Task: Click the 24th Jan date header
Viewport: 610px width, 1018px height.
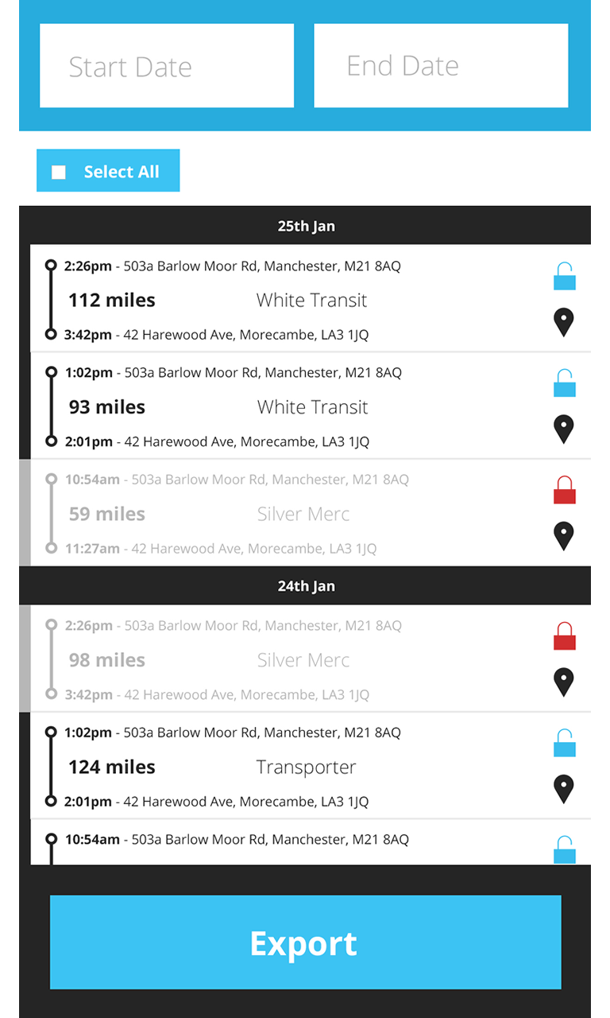Action: [306, 586]
